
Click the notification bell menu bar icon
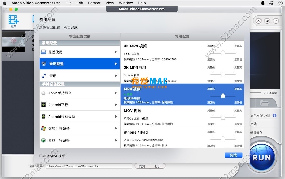(x=262, y=3)
